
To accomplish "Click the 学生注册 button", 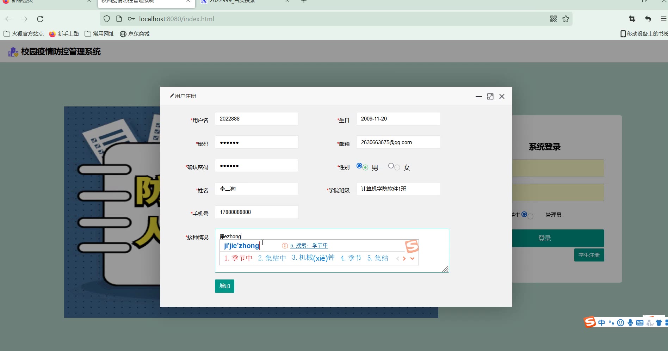I will [589, 255].
